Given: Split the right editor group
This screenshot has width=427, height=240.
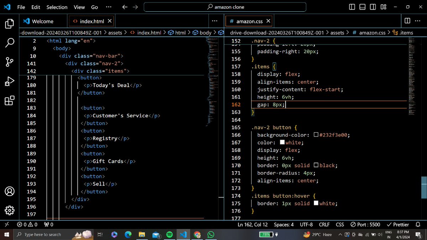Looking at the screenshot, I should point(407,21).
